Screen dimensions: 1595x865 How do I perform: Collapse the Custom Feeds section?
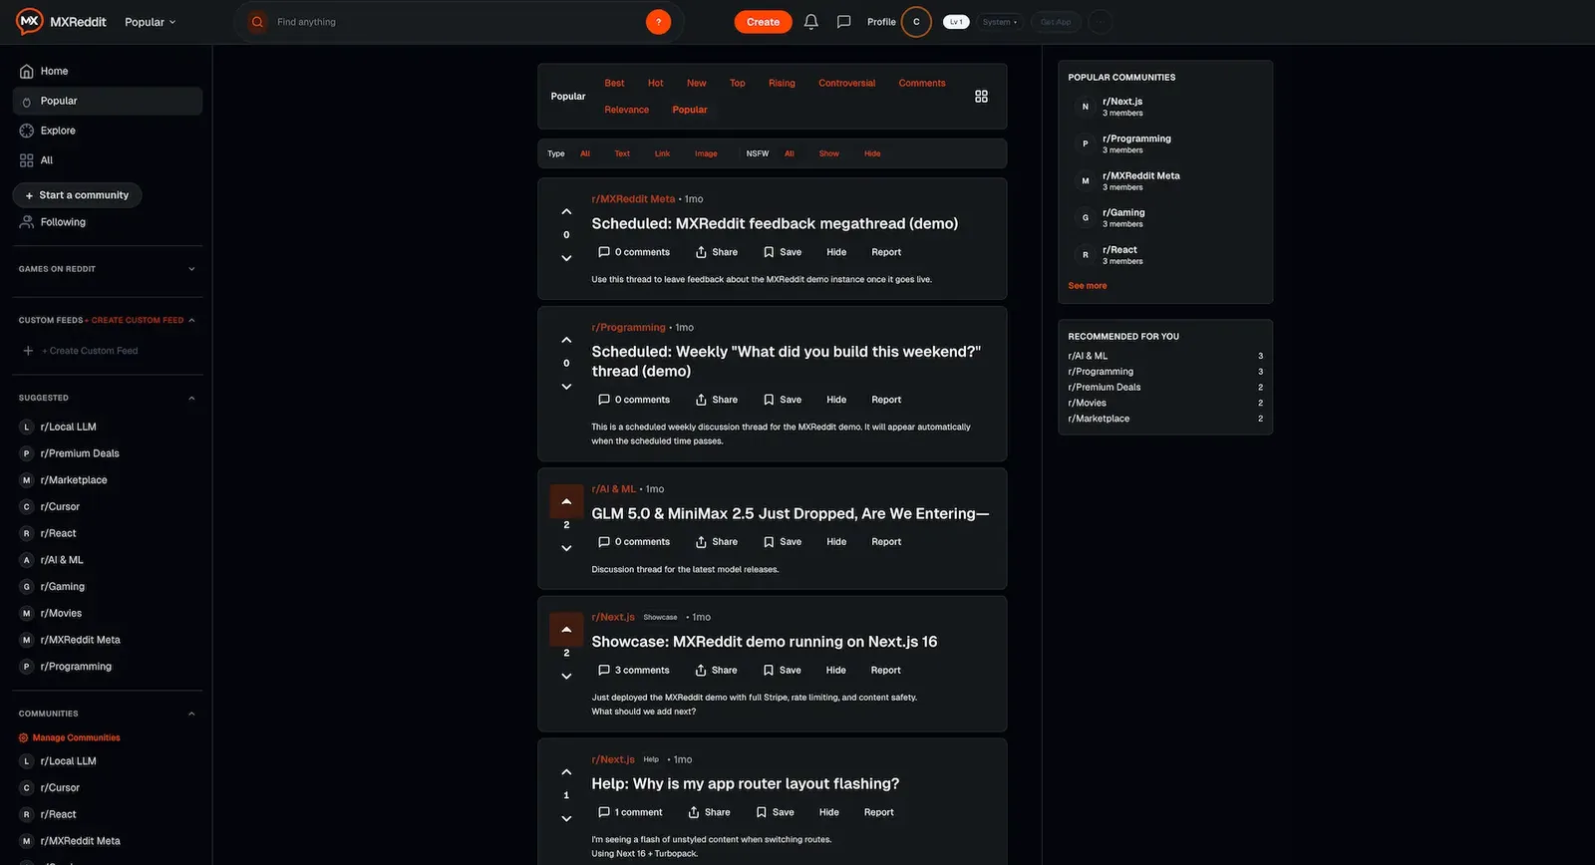pos(191,321)
